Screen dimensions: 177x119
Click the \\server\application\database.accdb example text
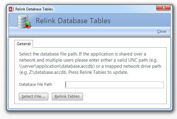pyautogui.click(x=57, y=66)
